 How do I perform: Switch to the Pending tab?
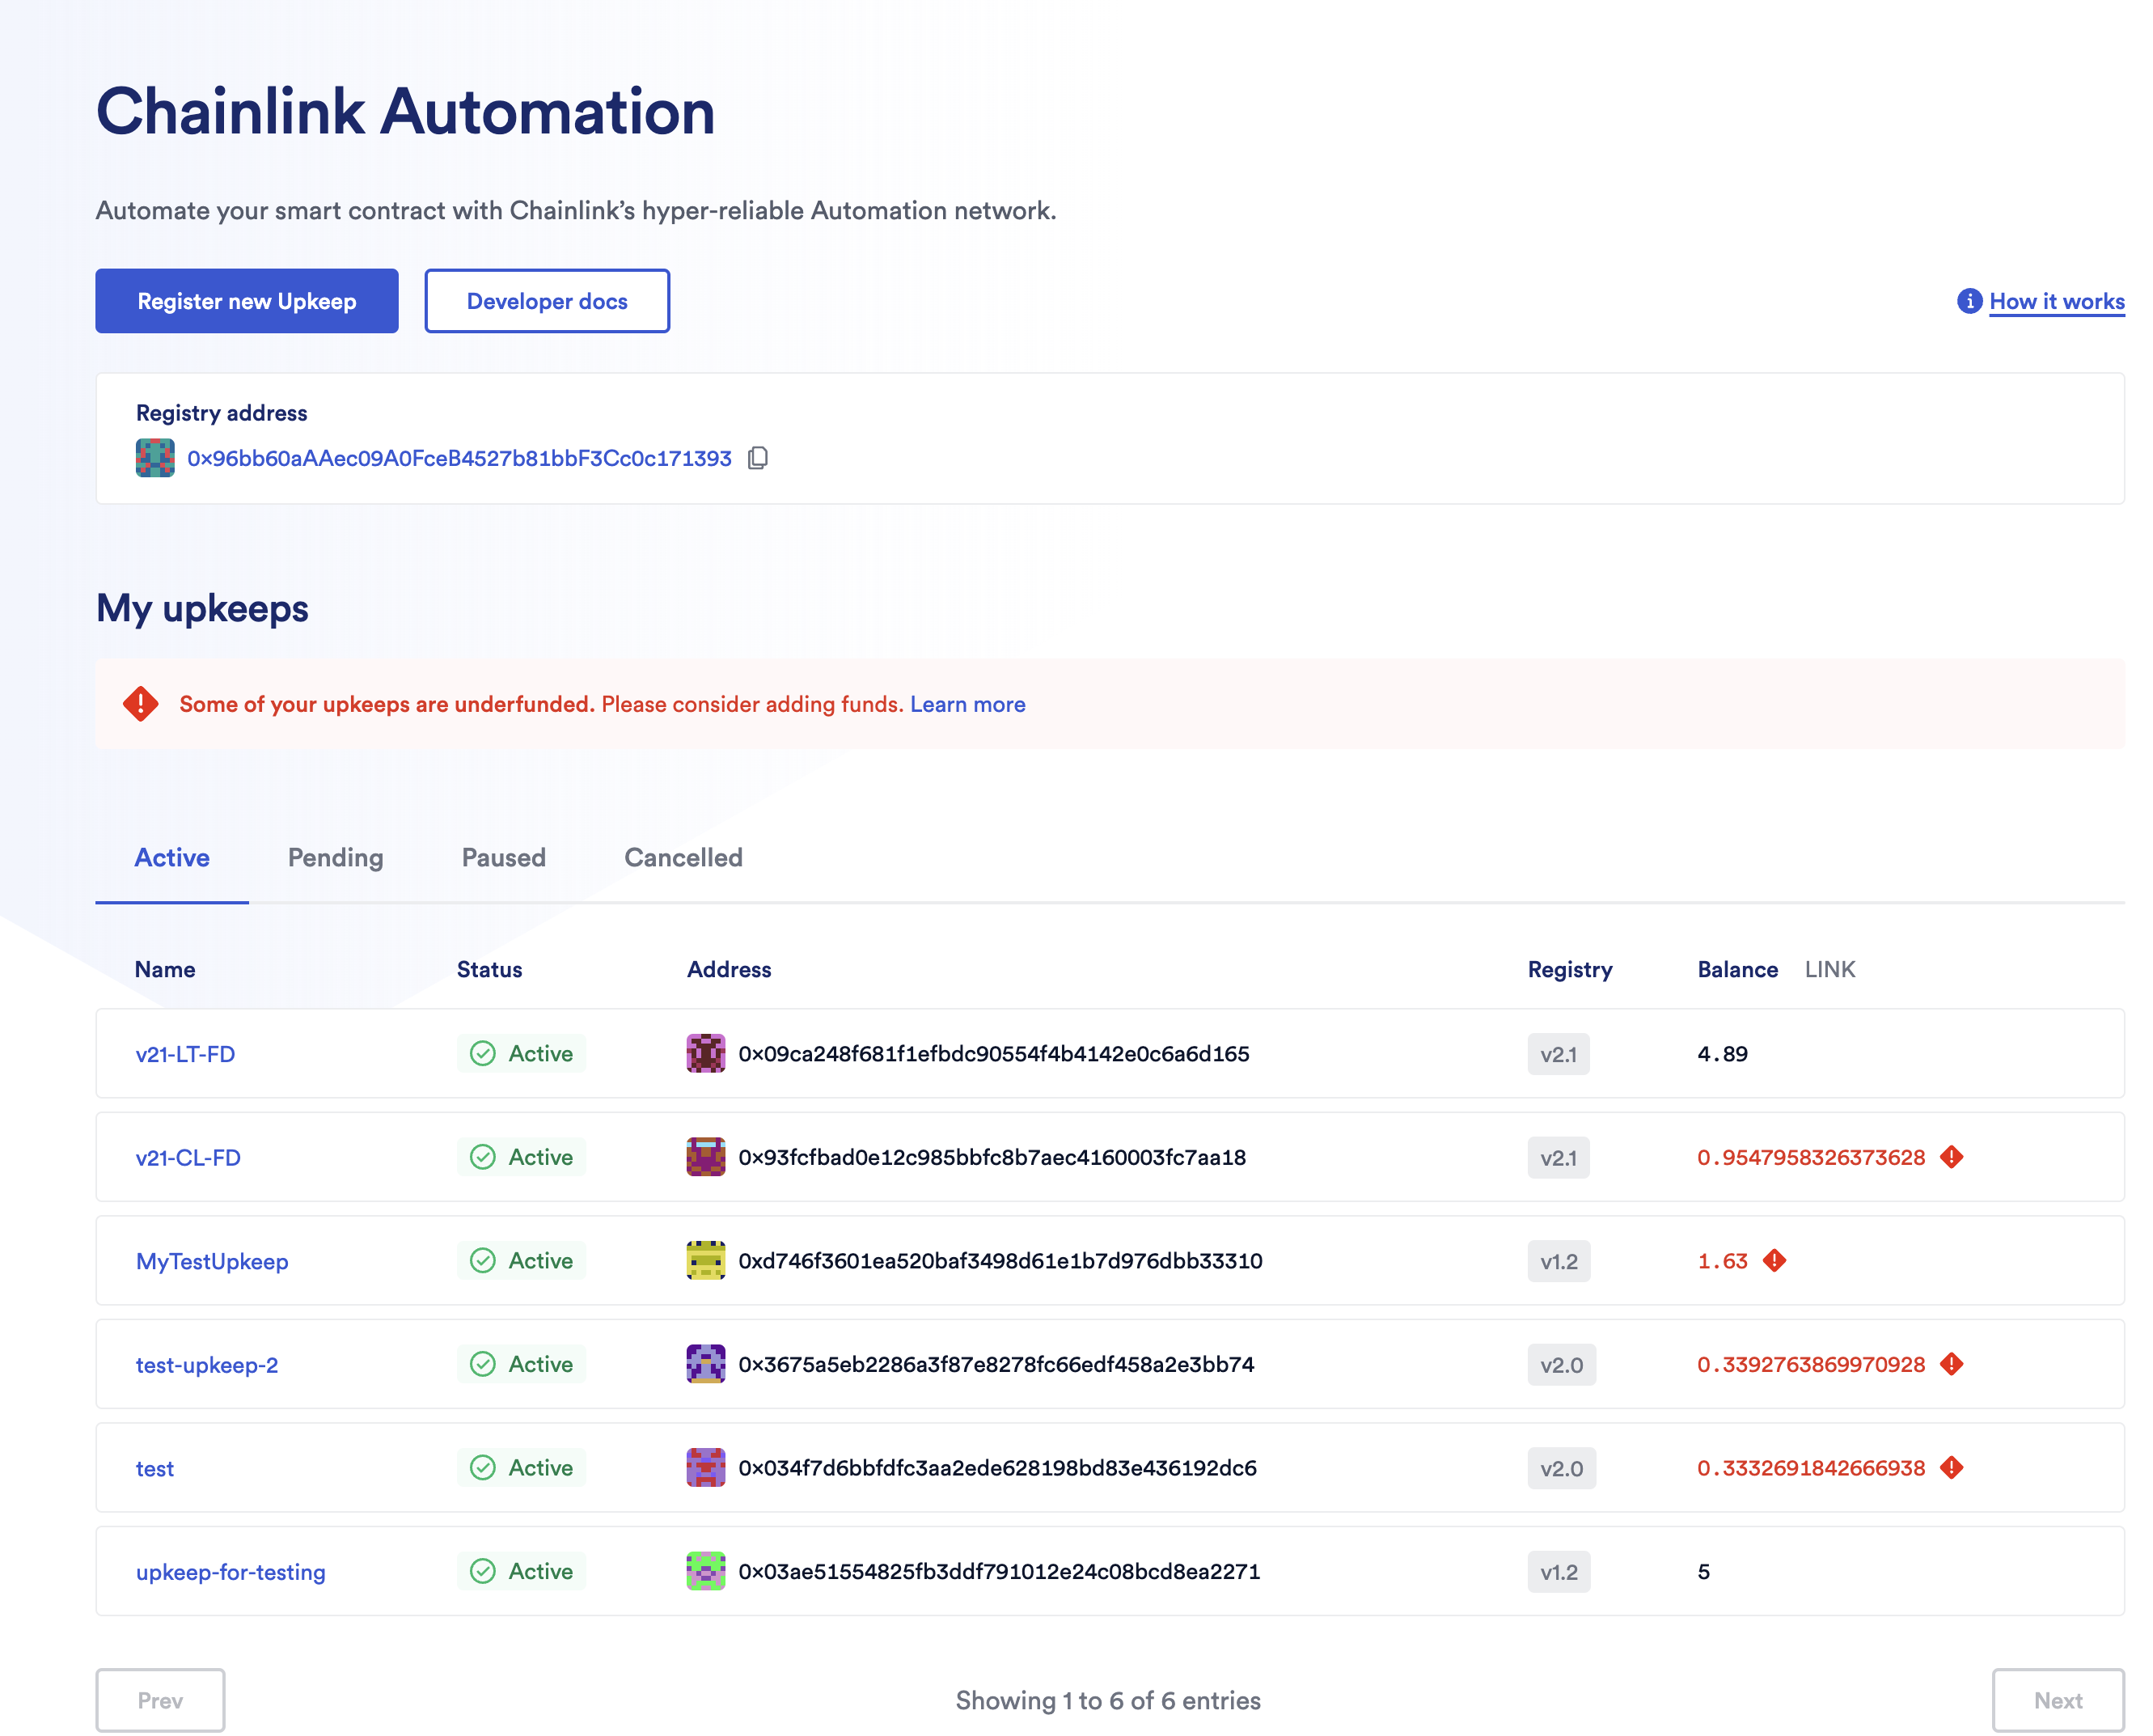[335, 858]
